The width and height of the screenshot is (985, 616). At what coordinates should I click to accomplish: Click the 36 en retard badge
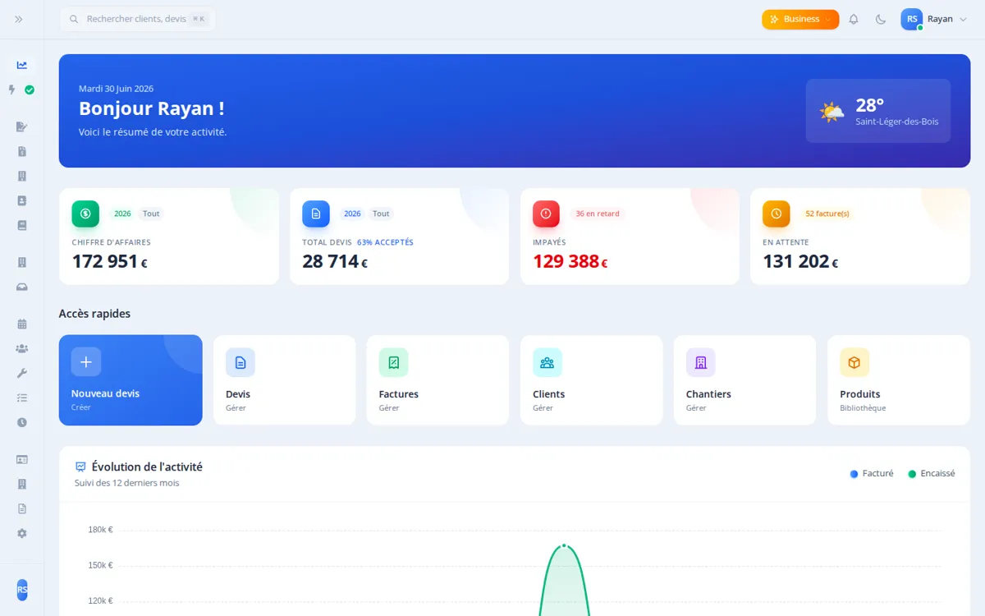point(598,214)
